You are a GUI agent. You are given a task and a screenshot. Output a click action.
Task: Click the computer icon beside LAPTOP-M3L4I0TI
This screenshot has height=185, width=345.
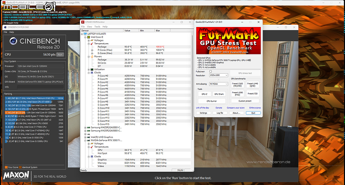point(85,34)
